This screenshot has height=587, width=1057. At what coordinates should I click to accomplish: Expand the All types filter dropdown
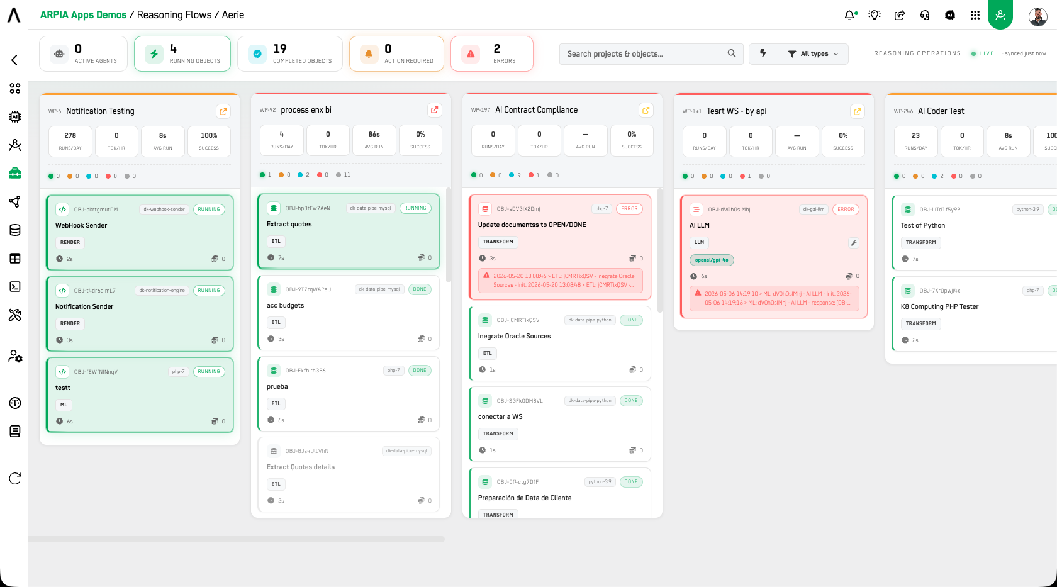point(814,54)
